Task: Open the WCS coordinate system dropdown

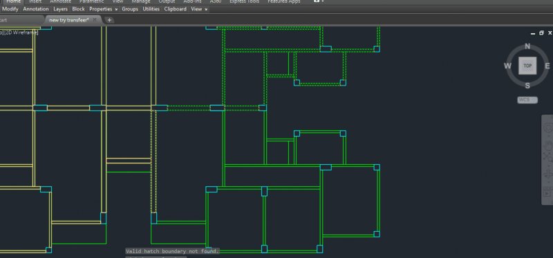Action: (x=527, y=100)
